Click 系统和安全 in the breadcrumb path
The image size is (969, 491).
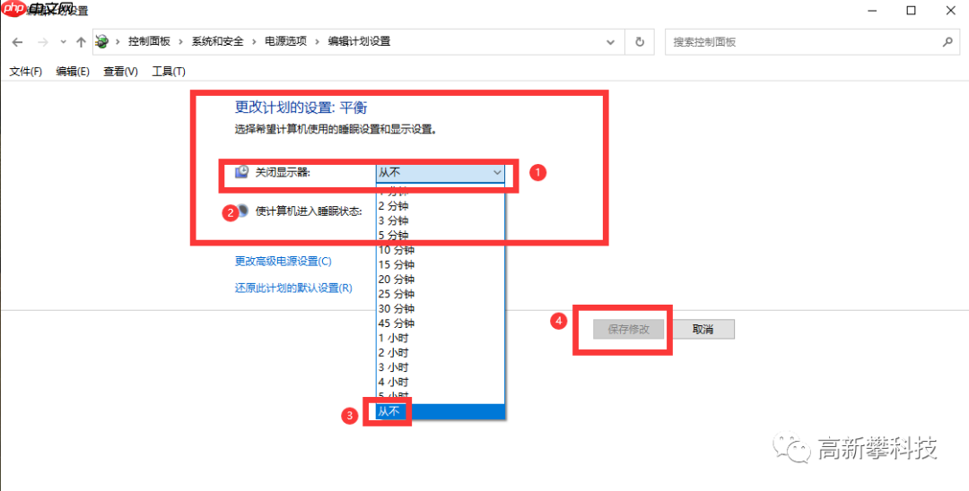217,41
